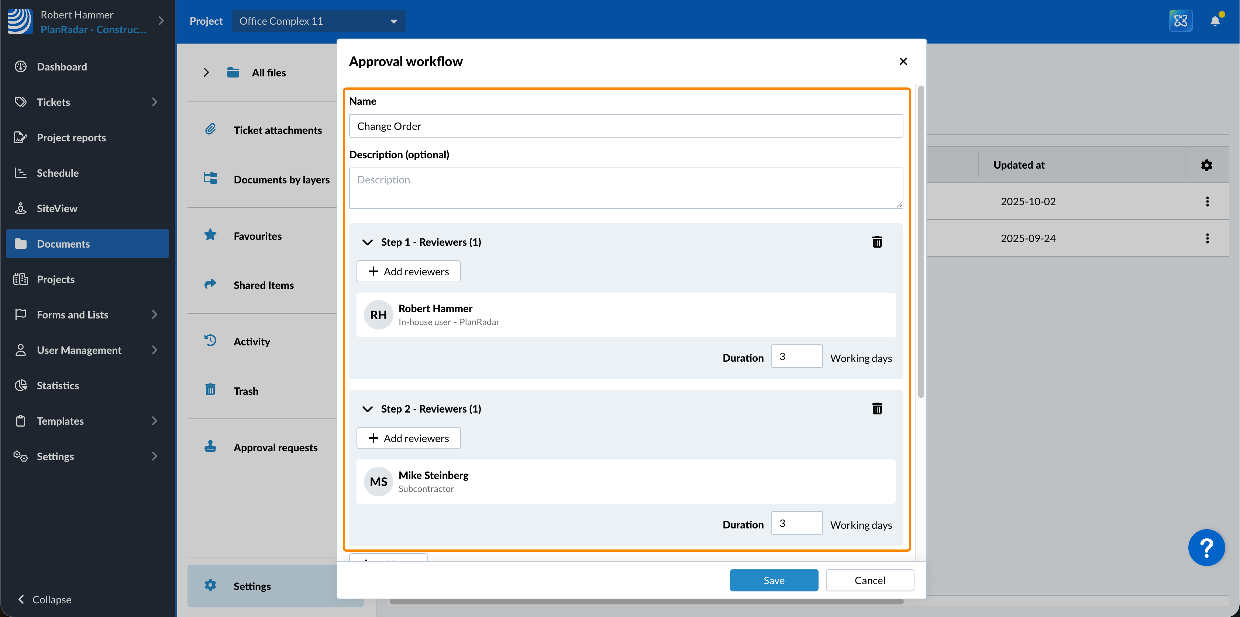Screen dimensions: 1240x617
Task: Click the Approval requests stamp icon
Action: tap(210, 447)
